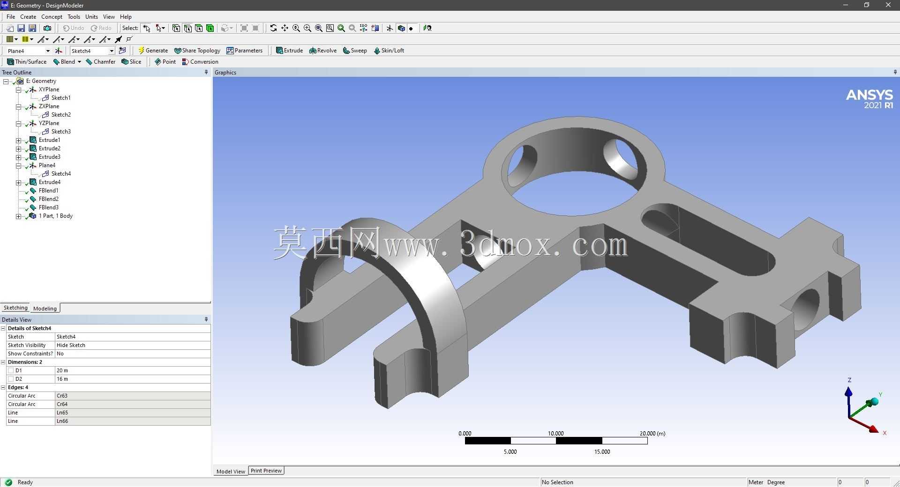Viewport: 900px width, 487px height.
Task: Set the Isometric view with ISO icon
Action: point(364,28)
